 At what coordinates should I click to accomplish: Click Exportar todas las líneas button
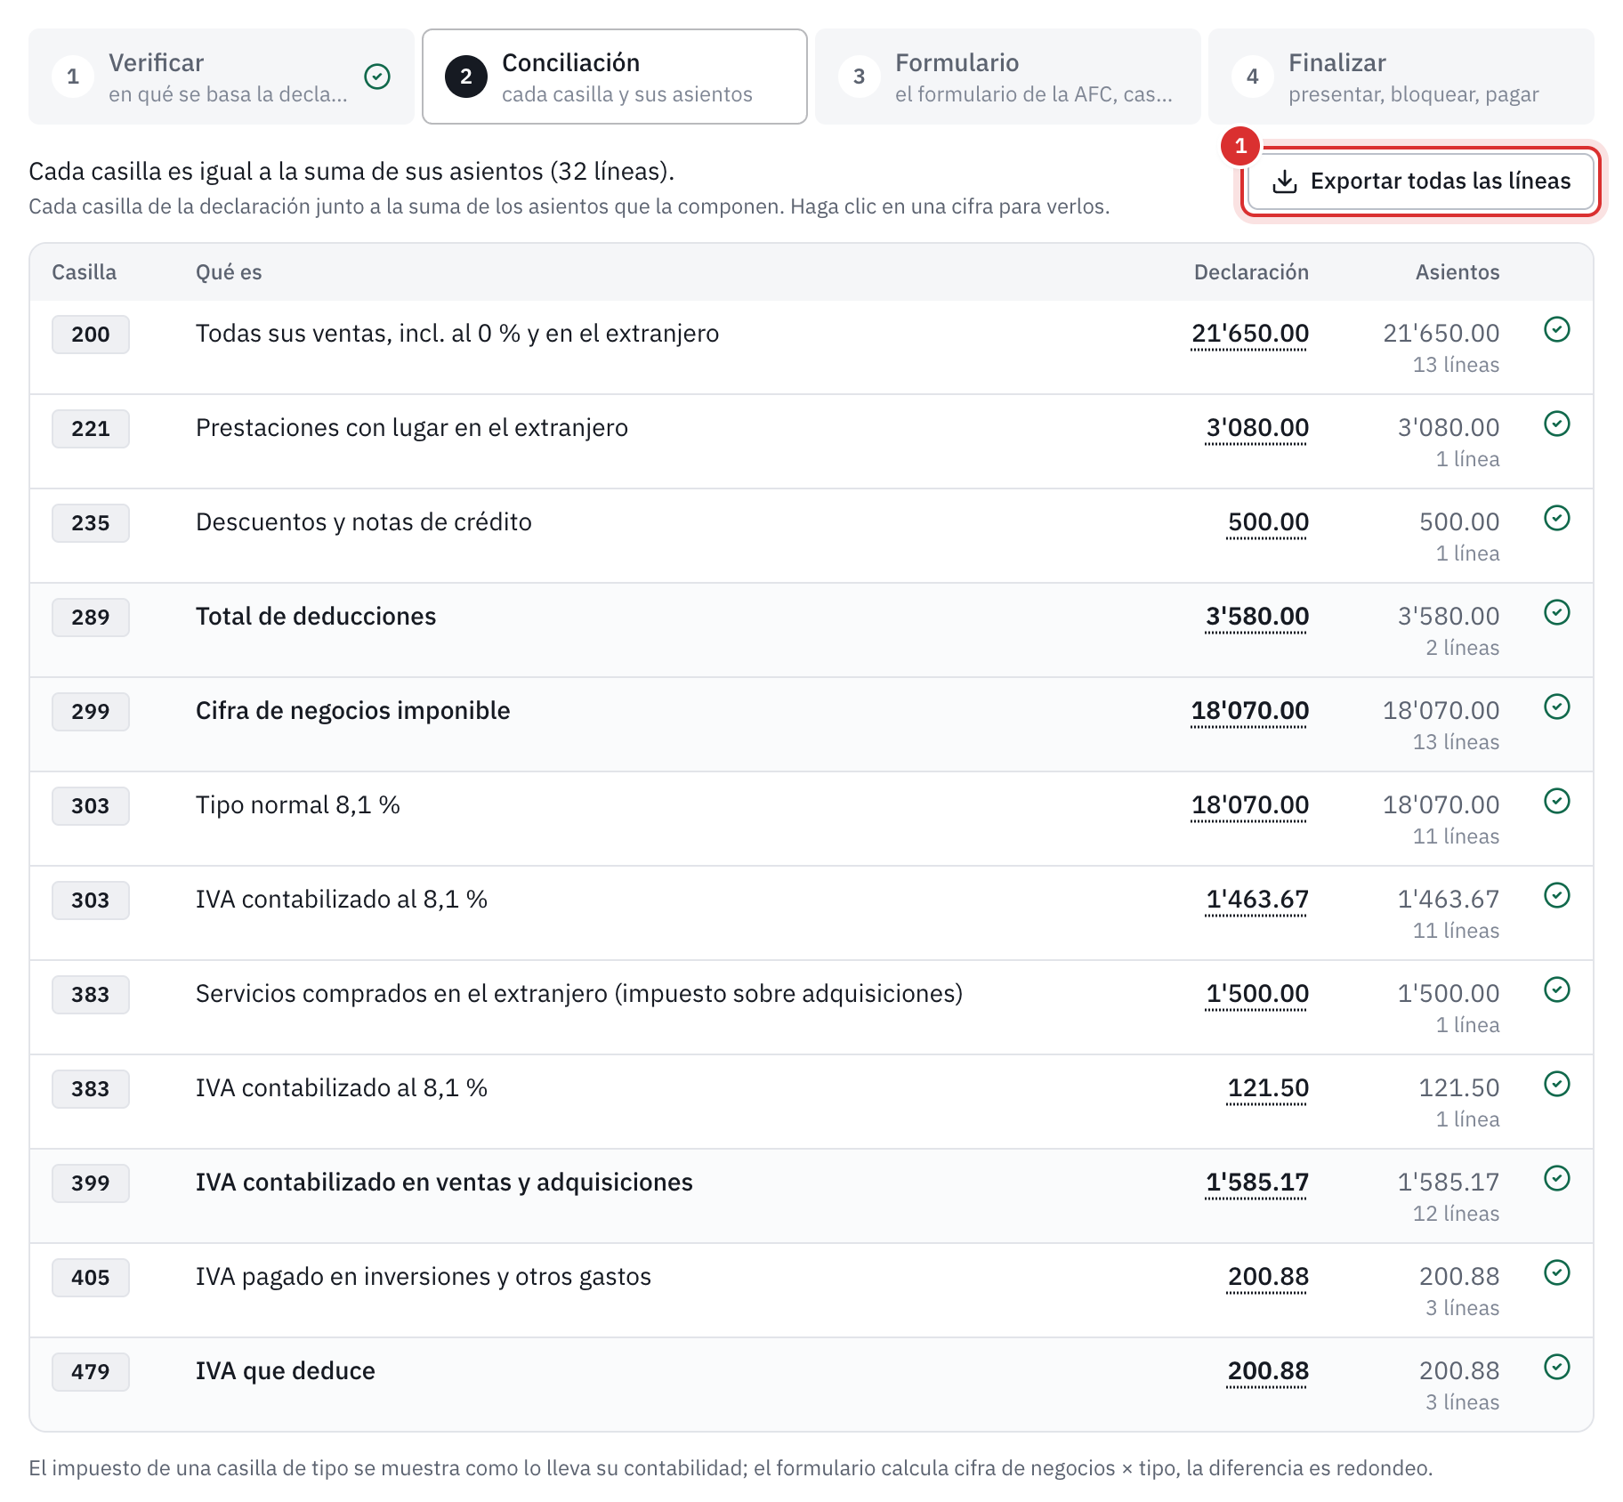click(1421, 182)
